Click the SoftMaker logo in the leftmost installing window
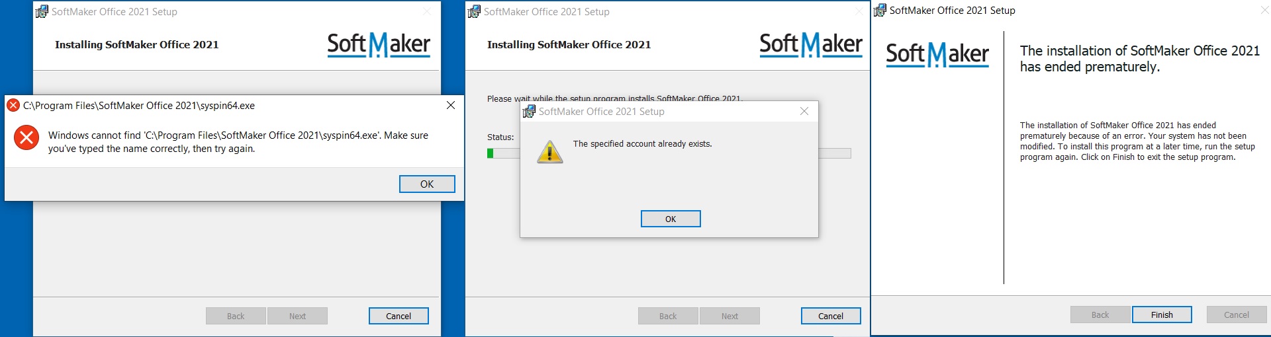Image resolution: width=1271 pixels, height=337 pixels. point(379,45)
